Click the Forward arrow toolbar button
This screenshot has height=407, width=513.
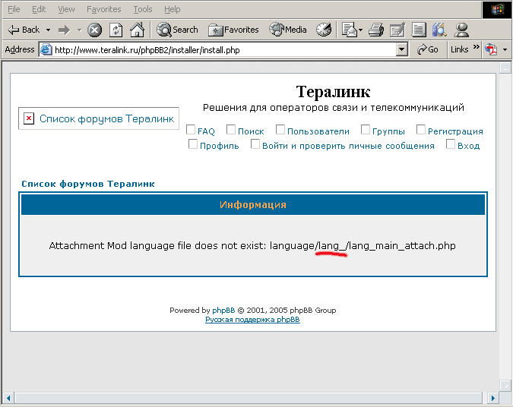coord(64,30)
